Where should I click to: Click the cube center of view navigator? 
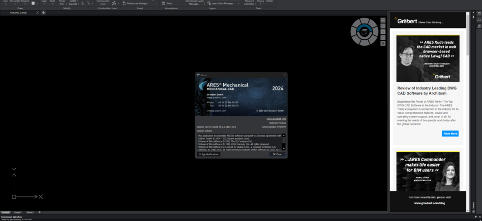[364, 31]
